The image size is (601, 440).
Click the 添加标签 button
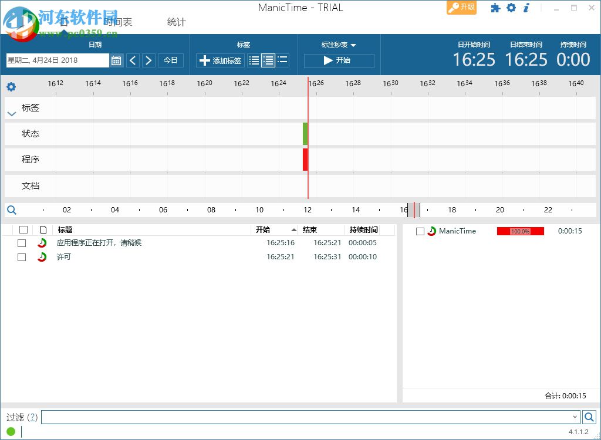[220, 60]
